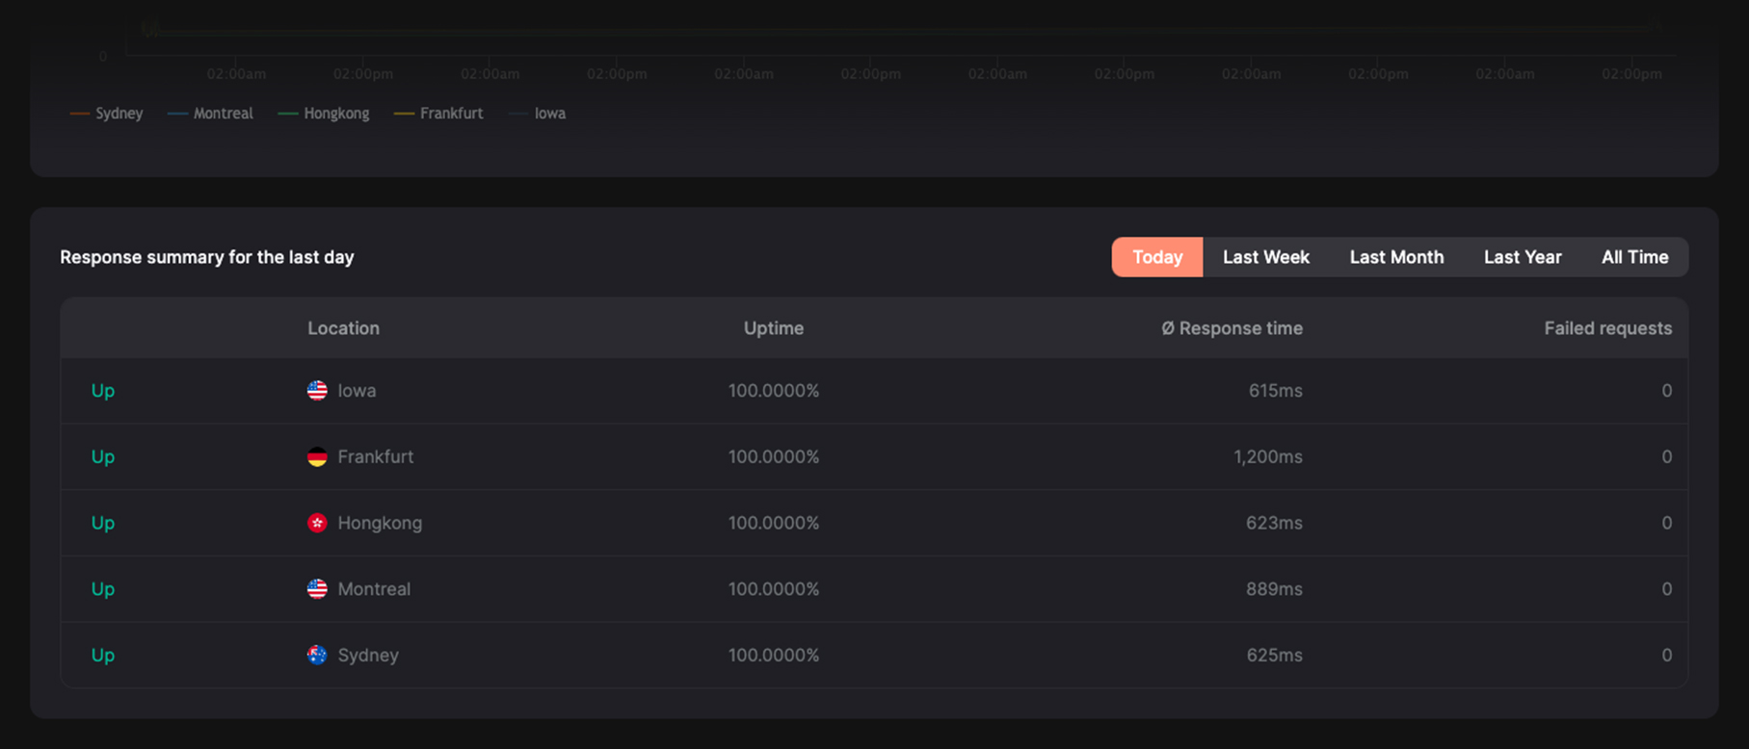Click Frankfurt's 1,200ms response time value
The height and width of the screenshot is (749, 1749).
(x=1267, y=456)
